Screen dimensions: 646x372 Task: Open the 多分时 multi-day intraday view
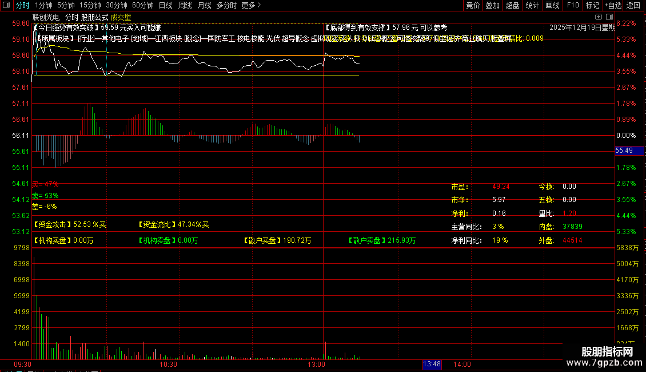pos(226,5)
